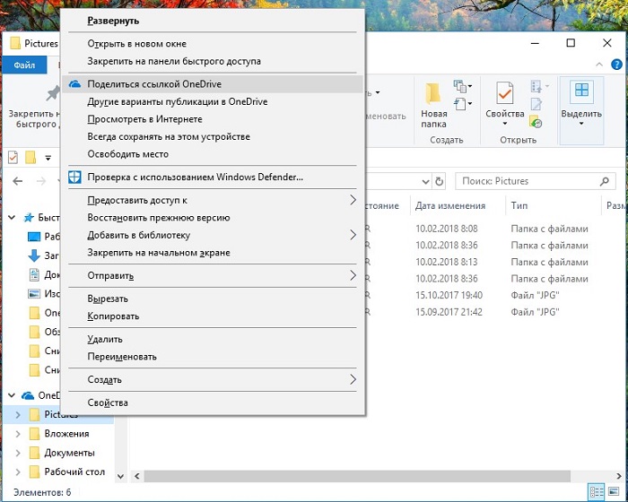
Task: Click the forward navigation arrow
Action: 41,181
